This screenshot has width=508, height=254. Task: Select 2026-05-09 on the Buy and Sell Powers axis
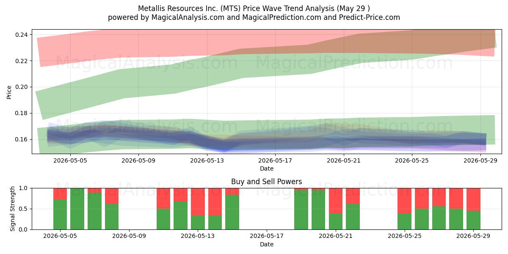coord(129,236)
